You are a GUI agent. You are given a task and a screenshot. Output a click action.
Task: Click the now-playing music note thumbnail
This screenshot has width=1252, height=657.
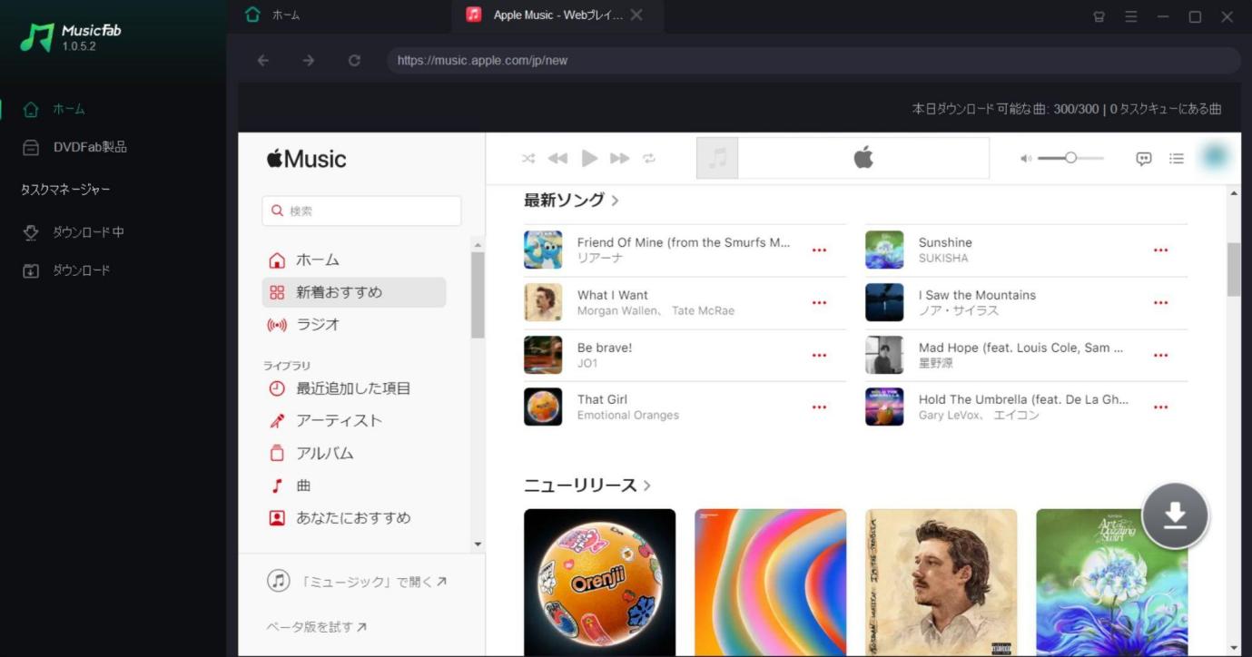[717, 159]
